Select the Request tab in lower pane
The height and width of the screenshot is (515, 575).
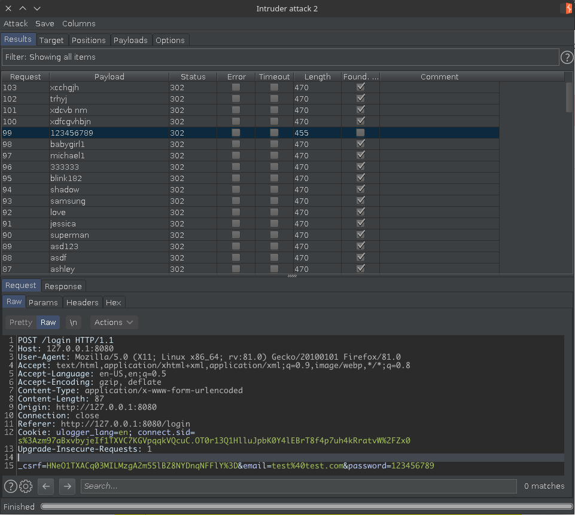coord(20,286)
